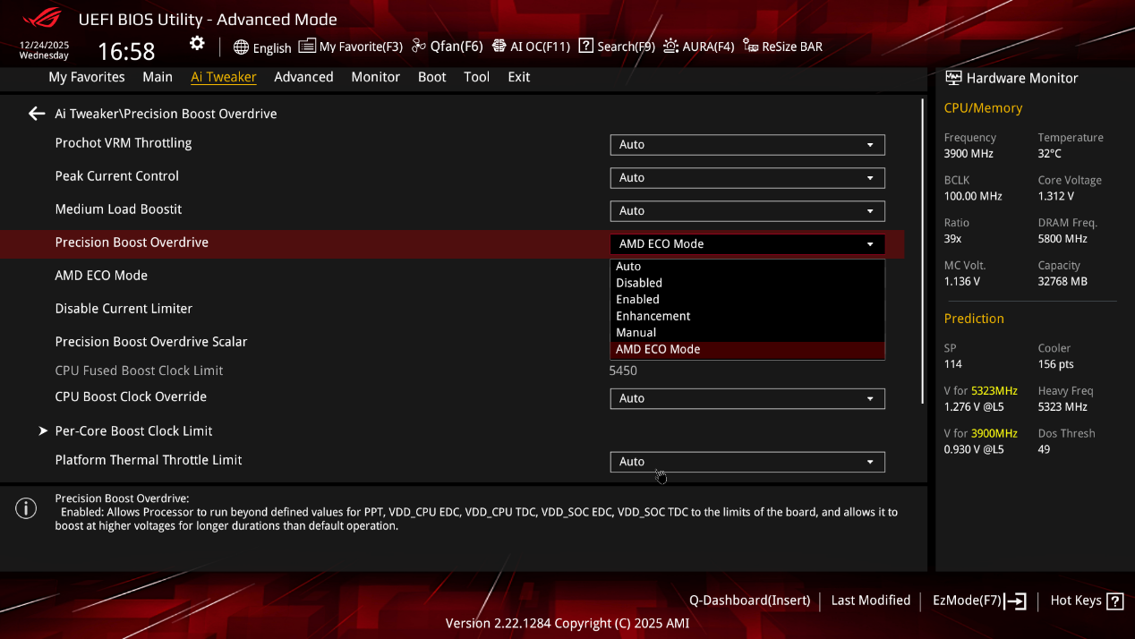Open Qfan(F6) fan control

(448, 47)
